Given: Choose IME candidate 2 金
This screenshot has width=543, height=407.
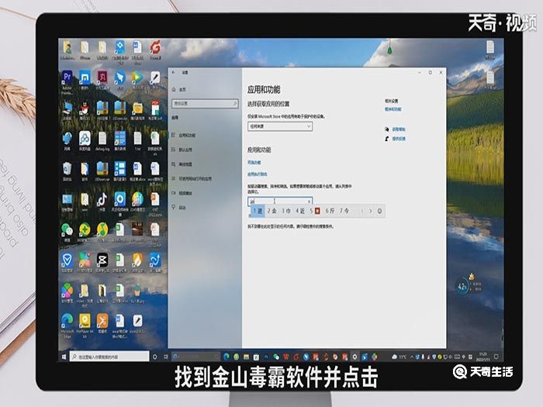Looking at the screenshot, I should pos(271,210).
